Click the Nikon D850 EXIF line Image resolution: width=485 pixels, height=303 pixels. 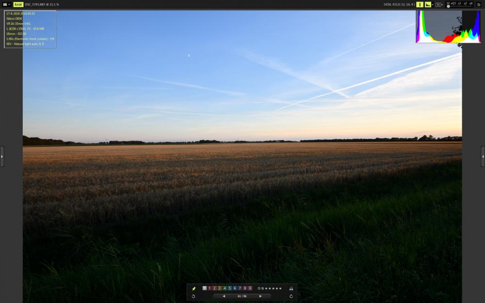coord(14,18)
